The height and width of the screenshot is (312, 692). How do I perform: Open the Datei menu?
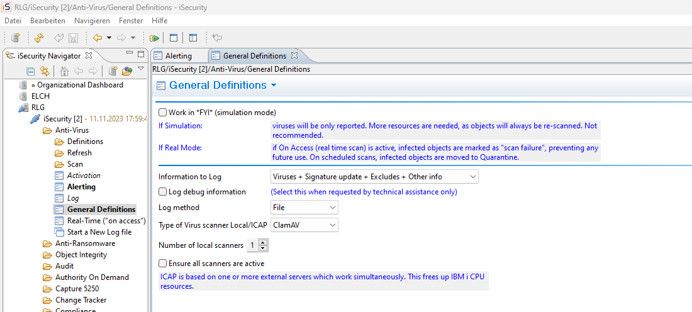pos(13,21)
